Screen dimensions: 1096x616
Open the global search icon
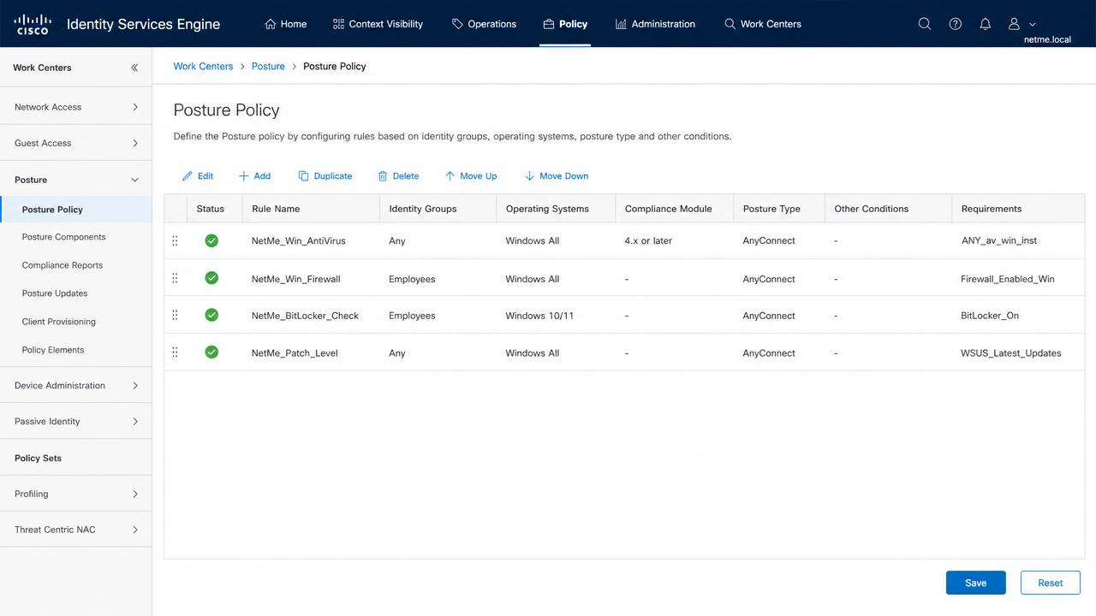[925, 24]
